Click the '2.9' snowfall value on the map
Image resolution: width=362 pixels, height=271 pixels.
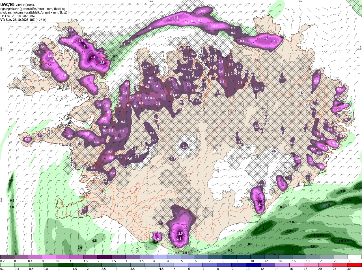tap(102, 63)
